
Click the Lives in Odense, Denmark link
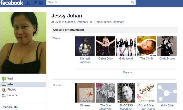[77, 22]
